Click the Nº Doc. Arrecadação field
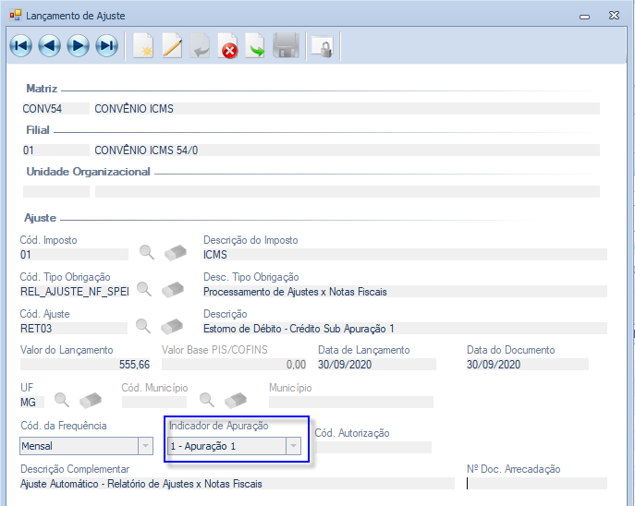This screenshot has height=506, width=635. point(537,484)
